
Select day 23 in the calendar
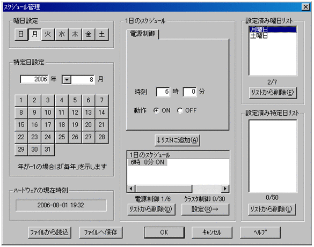click(x=34, y=137)
